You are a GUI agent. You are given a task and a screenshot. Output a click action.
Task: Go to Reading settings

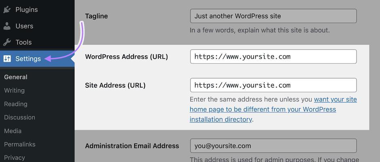pos(16,104)
